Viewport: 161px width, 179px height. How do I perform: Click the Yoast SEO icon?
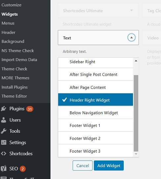click(4, 169)
